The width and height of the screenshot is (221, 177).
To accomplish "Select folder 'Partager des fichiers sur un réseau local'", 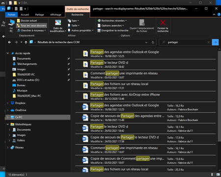I will pos(145,86).
